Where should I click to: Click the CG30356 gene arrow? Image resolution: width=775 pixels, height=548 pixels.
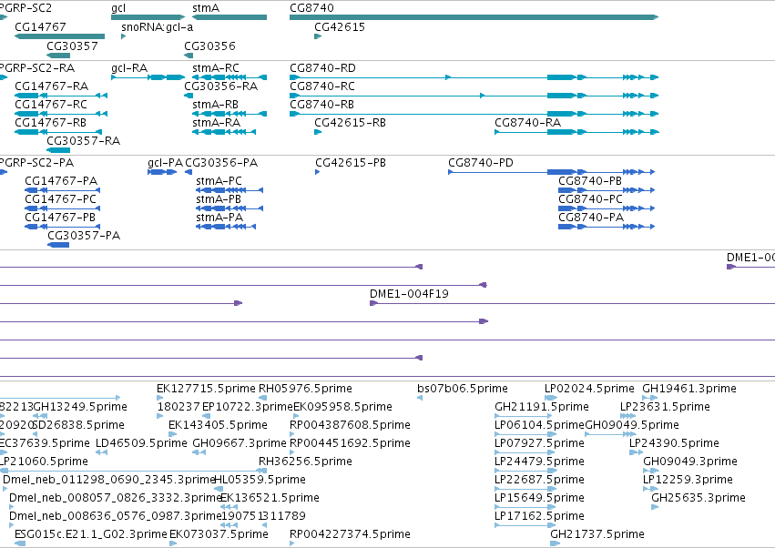click(x=189, y=56)
